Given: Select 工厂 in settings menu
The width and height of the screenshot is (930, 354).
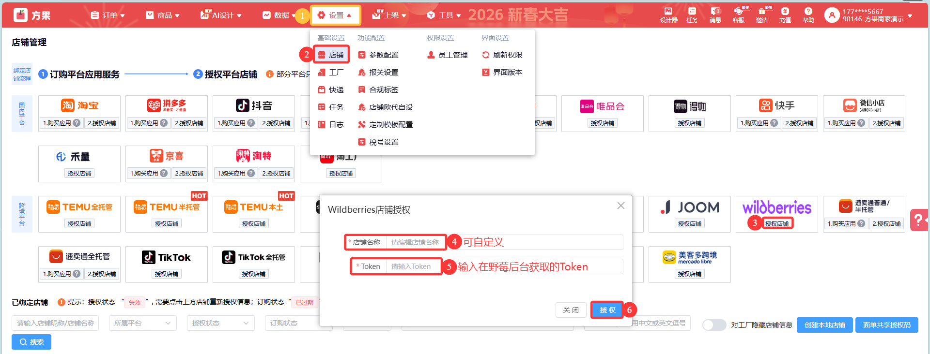Looking at the screenshot, I should (x=331, y=73).
